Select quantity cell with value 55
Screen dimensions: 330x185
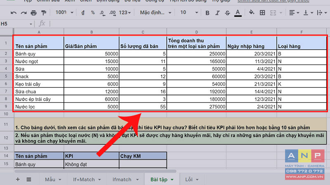pyautogui.click(x=143, y=106)
